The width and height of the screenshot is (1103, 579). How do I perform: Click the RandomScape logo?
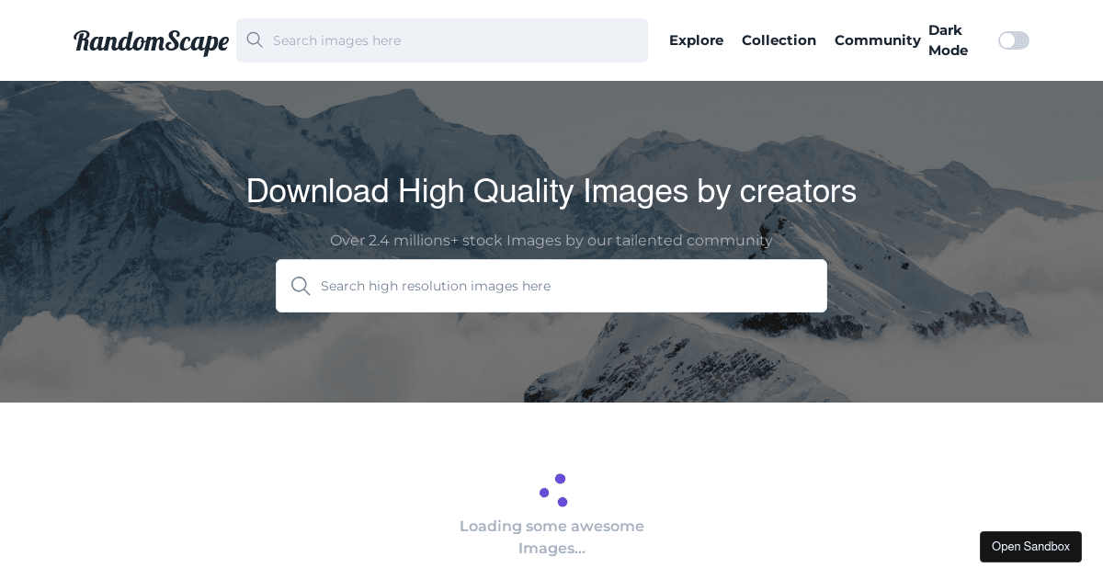[x=151, y=41]
